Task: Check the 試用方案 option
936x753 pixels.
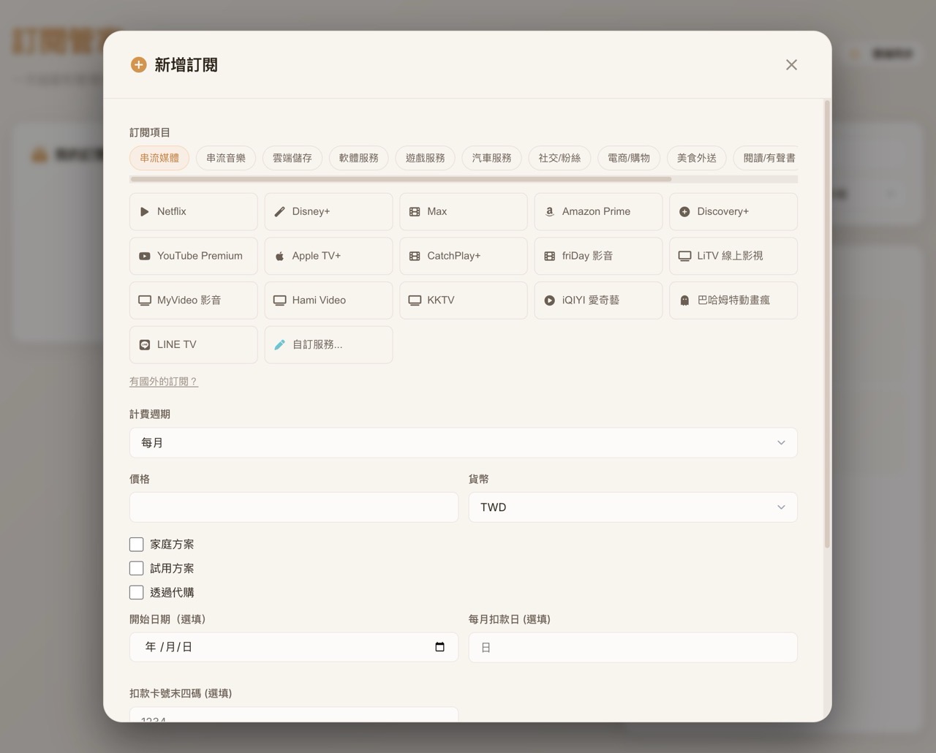Action: tap(136, 568)
